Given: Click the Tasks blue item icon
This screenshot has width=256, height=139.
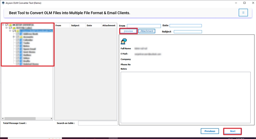Looking at the screenshot, I should point(21,43).
